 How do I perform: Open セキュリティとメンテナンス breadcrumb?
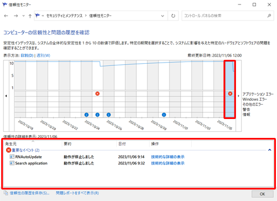(64, 16)
